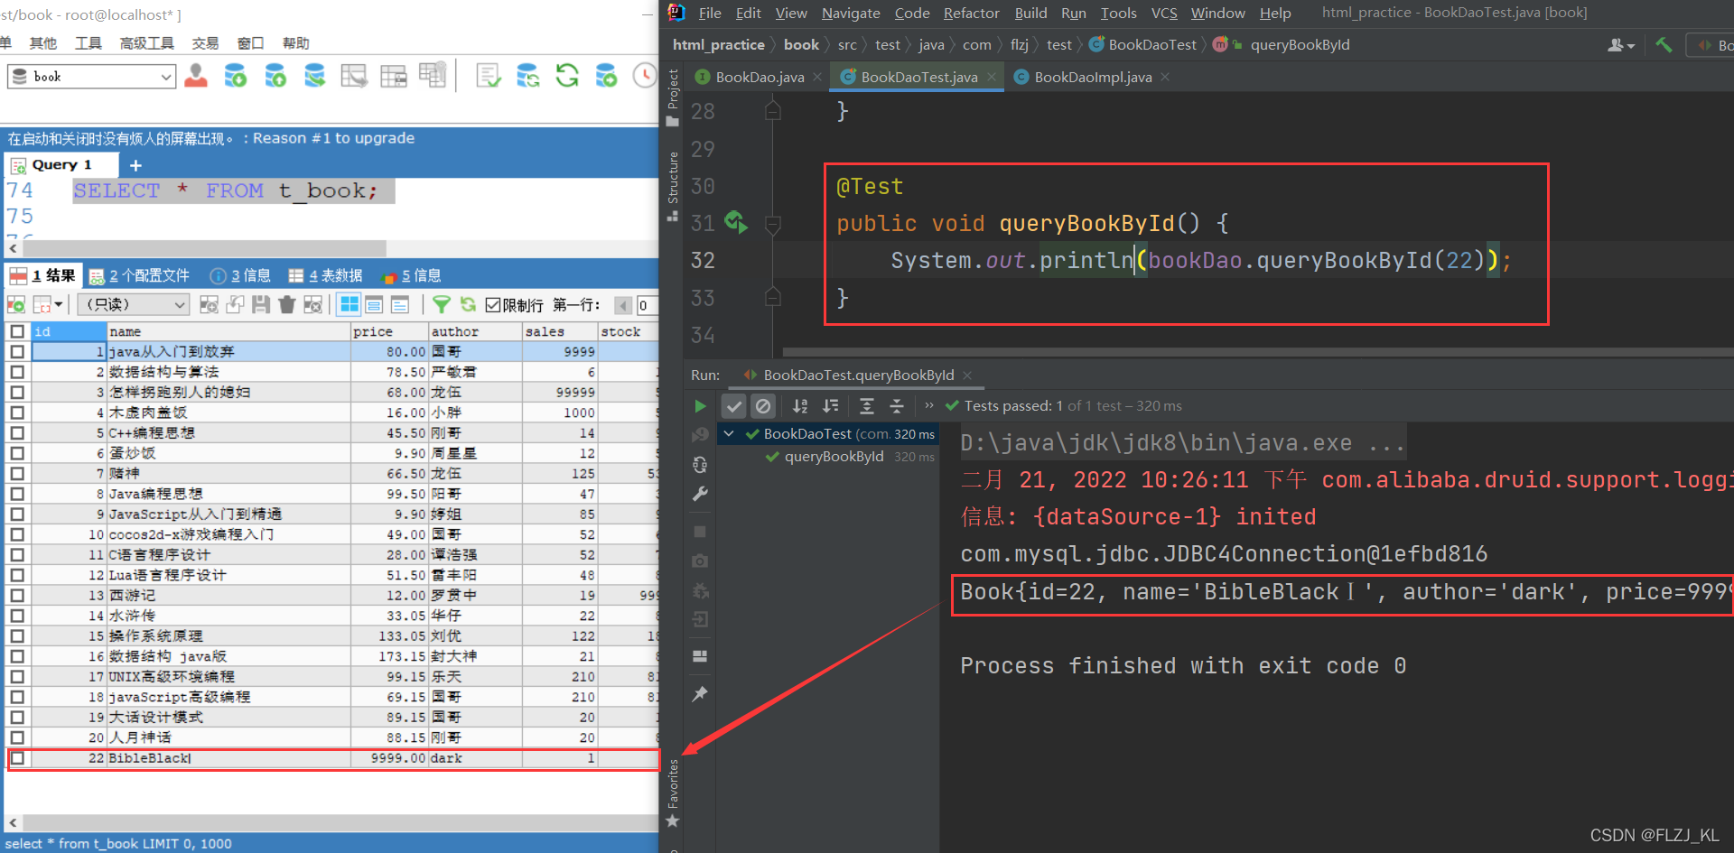Toggle show ignored tests icon
This screenshot has height=853, width=1734.
pos(763,406)
